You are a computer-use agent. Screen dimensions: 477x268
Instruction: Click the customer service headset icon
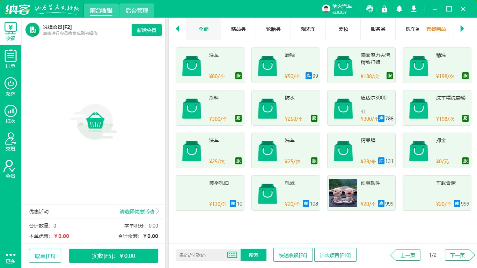[369, 9]
